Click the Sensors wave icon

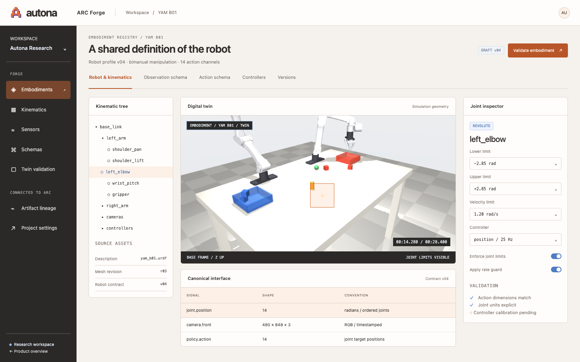pos(13,130)
